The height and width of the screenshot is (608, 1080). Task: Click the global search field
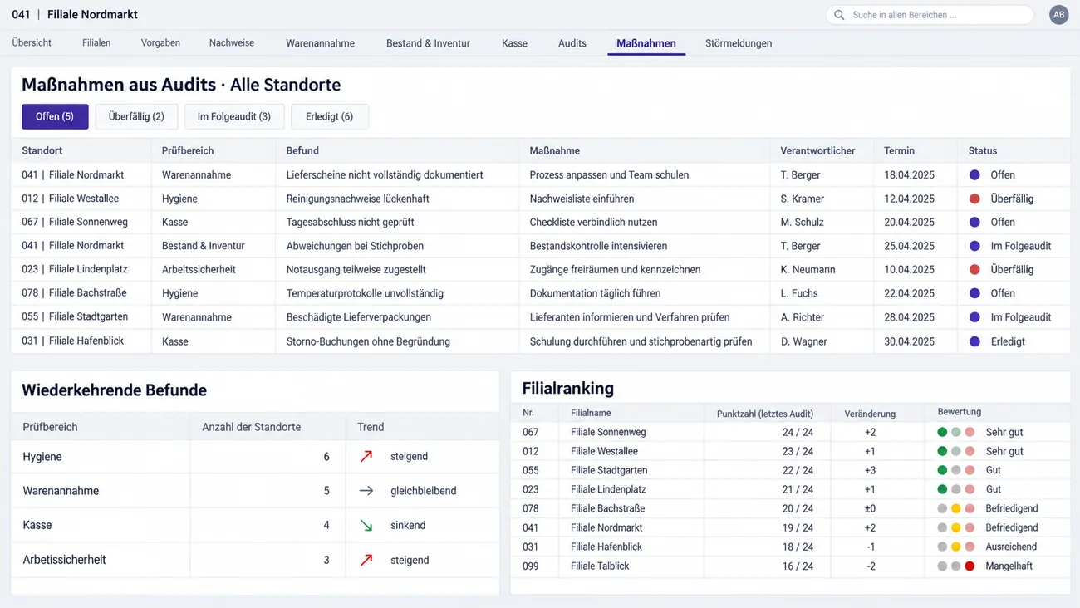click(930, 15)
